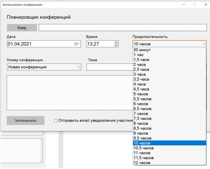The image size is (210, 169).
Task: Click the date field showing 01.04.2021
Action: coord(44,44)
